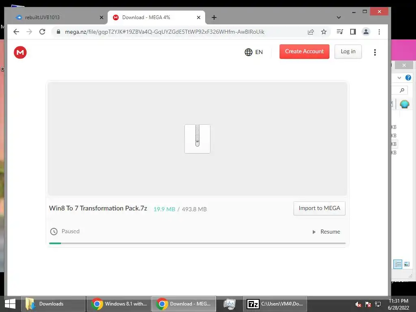Click Create Account button
Image resolution: width=416 pixels, height=312 pixels.
304,52
